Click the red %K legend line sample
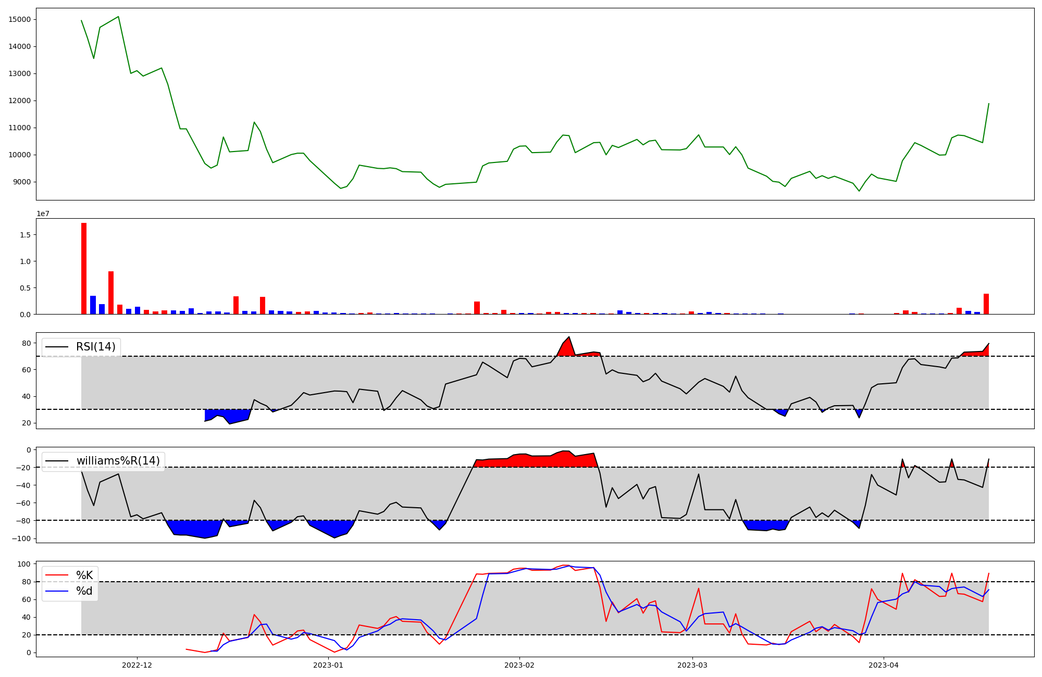The height and width of the screenshot is (677, 1042). point(57,575)
